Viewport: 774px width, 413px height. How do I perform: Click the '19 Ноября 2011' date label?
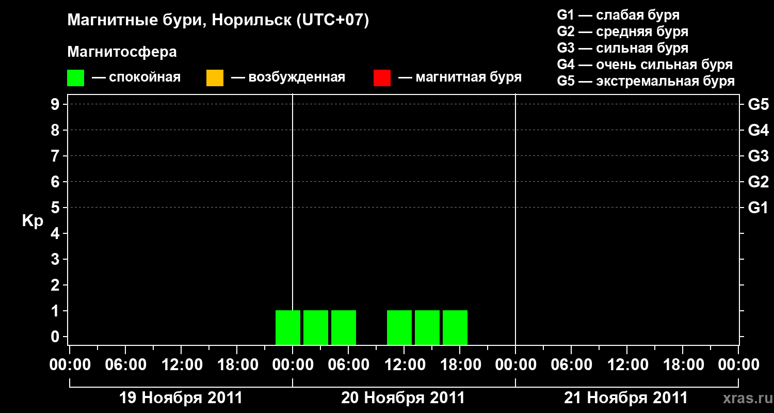(x=181, y=398)
